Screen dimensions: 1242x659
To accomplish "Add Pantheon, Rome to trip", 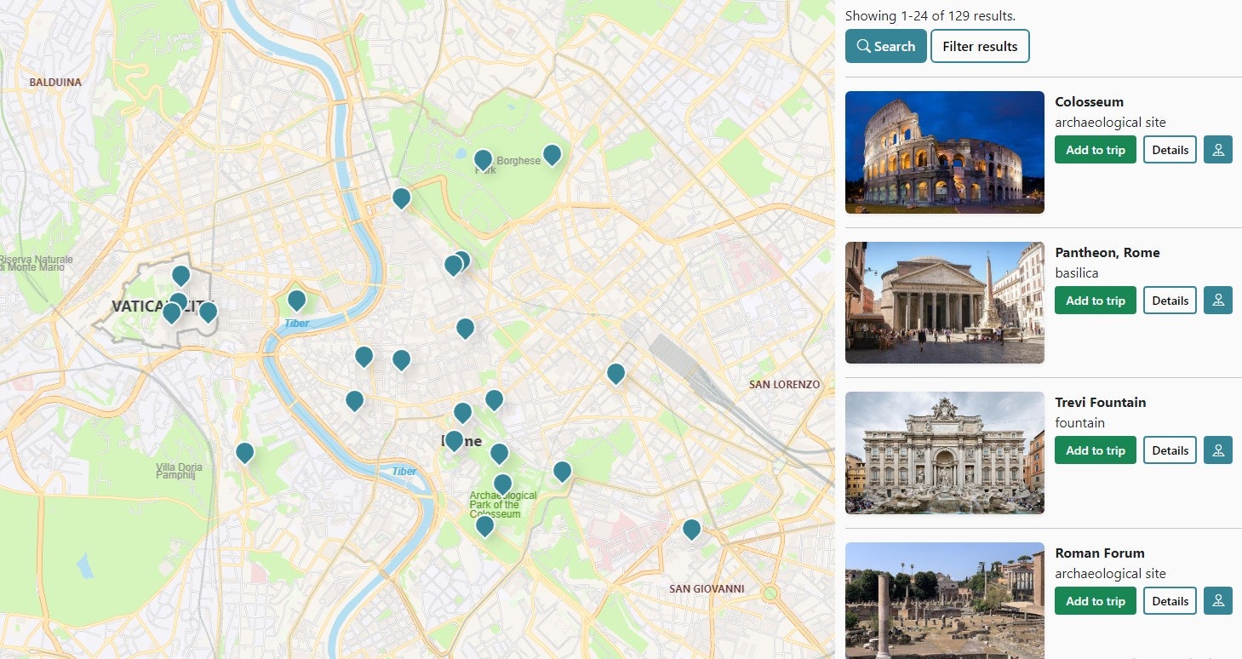I will pyautogui.click(x=1096, y=301).
